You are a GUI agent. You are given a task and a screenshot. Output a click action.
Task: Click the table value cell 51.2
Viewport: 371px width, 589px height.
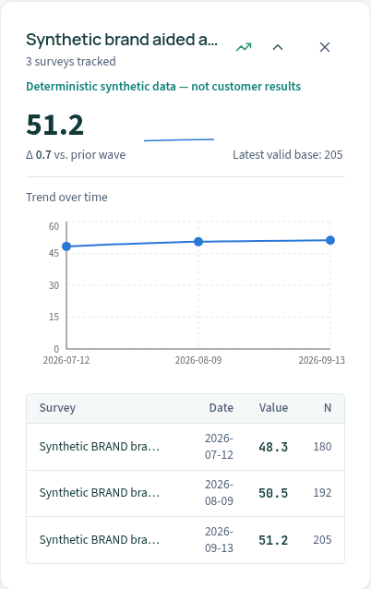pyautogui.click(x=273, y=540)
